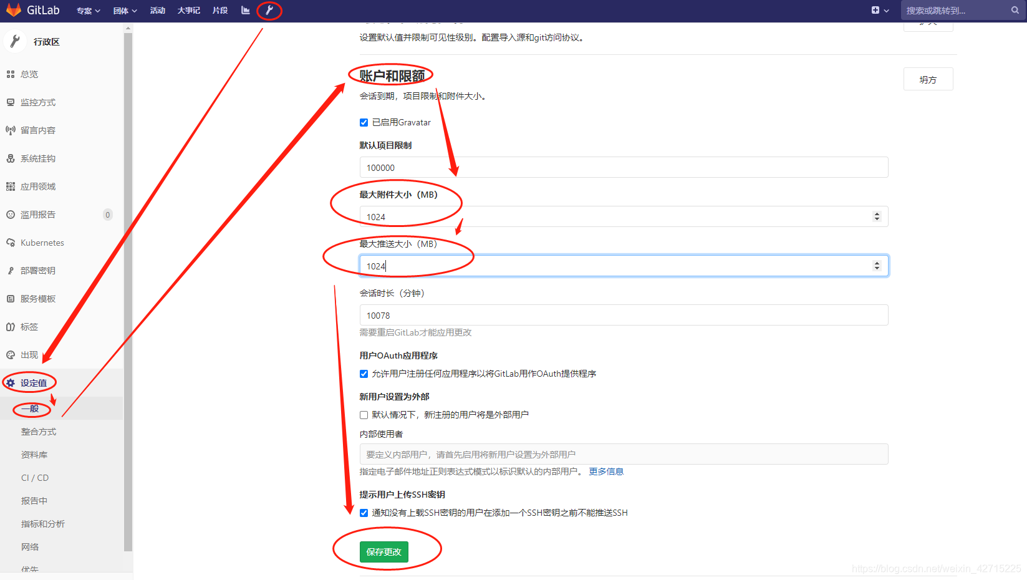
Task: Expand the 专案 projects dropdown
Action: tap(88, 11)
